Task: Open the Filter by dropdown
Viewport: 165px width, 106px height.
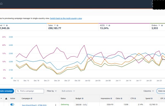Action: [52, 91]
